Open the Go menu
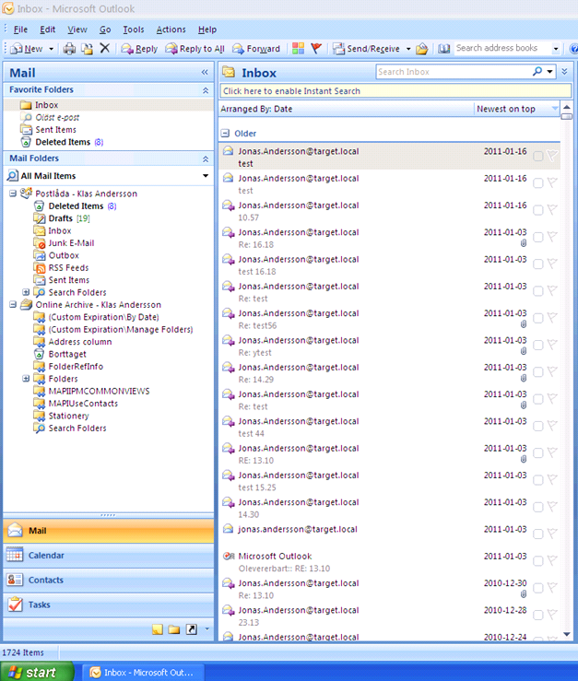The width and height of the screenshot is (578, 681). 105,29
